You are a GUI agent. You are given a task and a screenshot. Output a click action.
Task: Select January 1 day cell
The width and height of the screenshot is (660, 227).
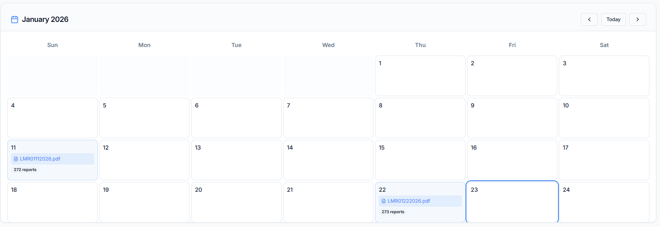click(x=420, y=76)
